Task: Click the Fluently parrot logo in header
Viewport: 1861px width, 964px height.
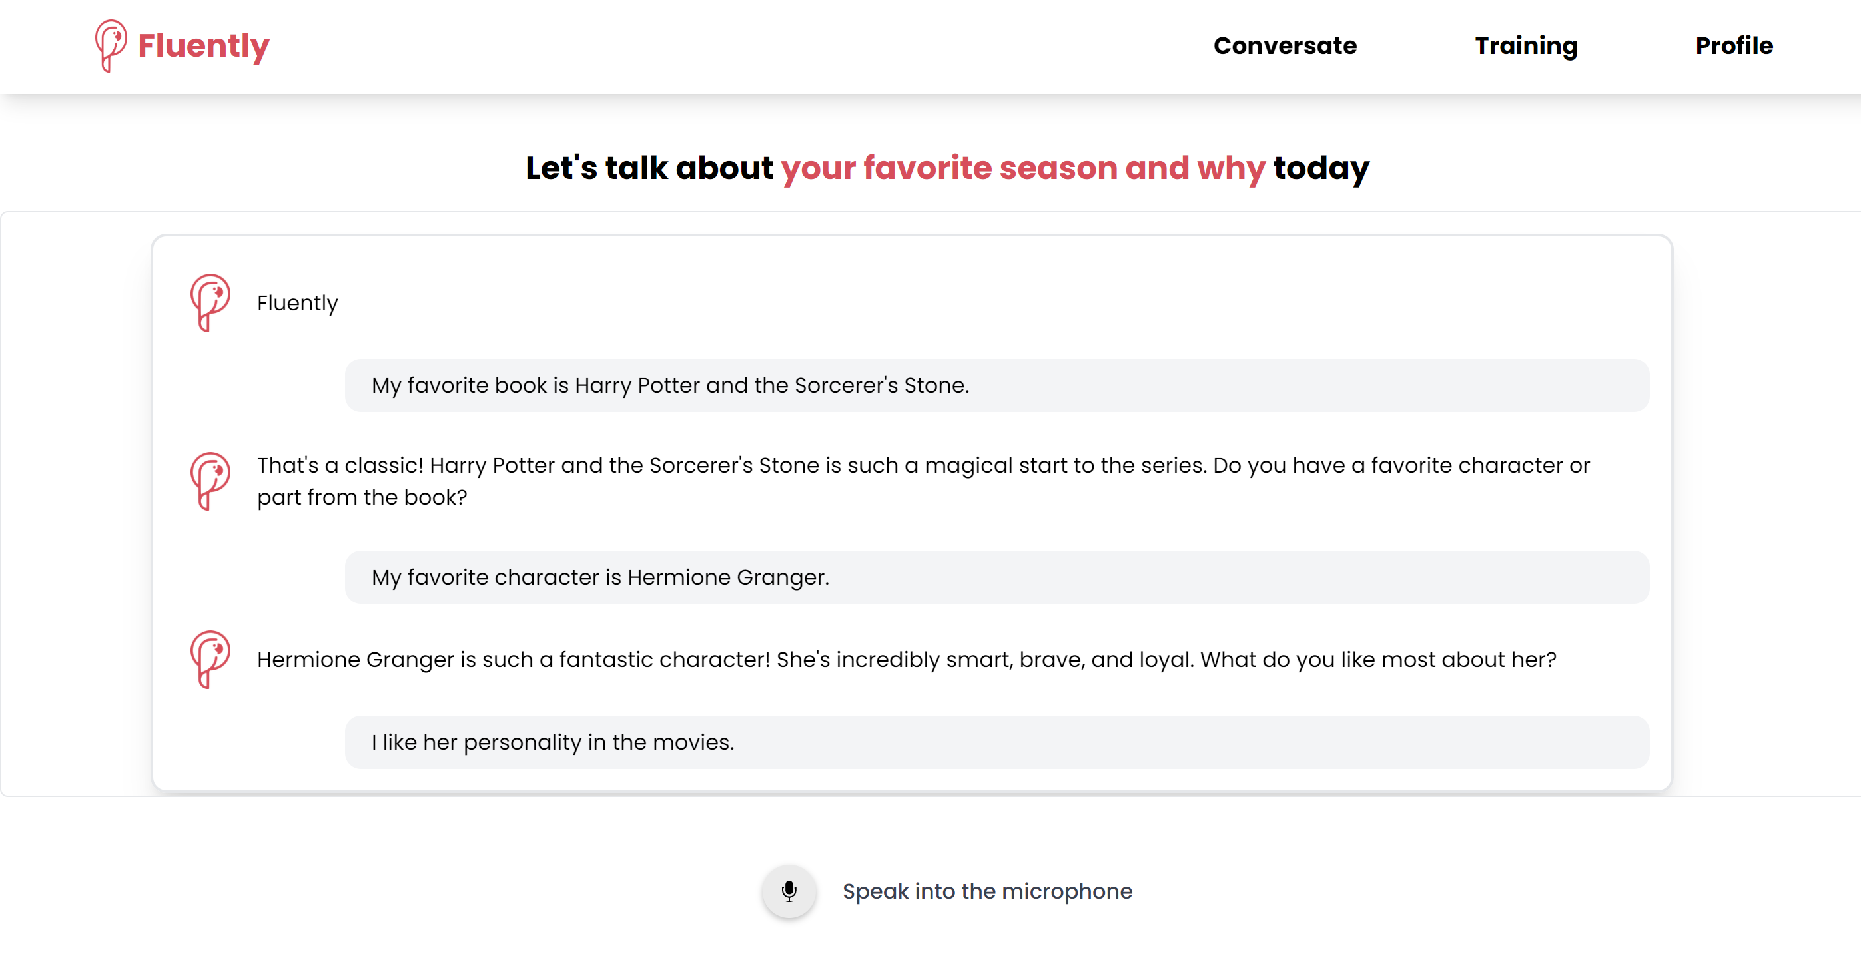Action: click(x=111, y=45)
